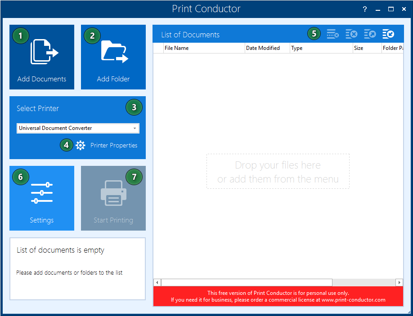The width and height of the screenshot is (413, 316).
Task: Sort by Date Modified column header
Action: (267, 48)
